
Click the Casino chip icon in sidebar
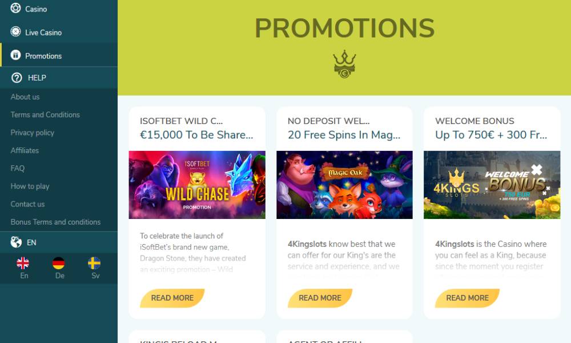coord(15,8)
